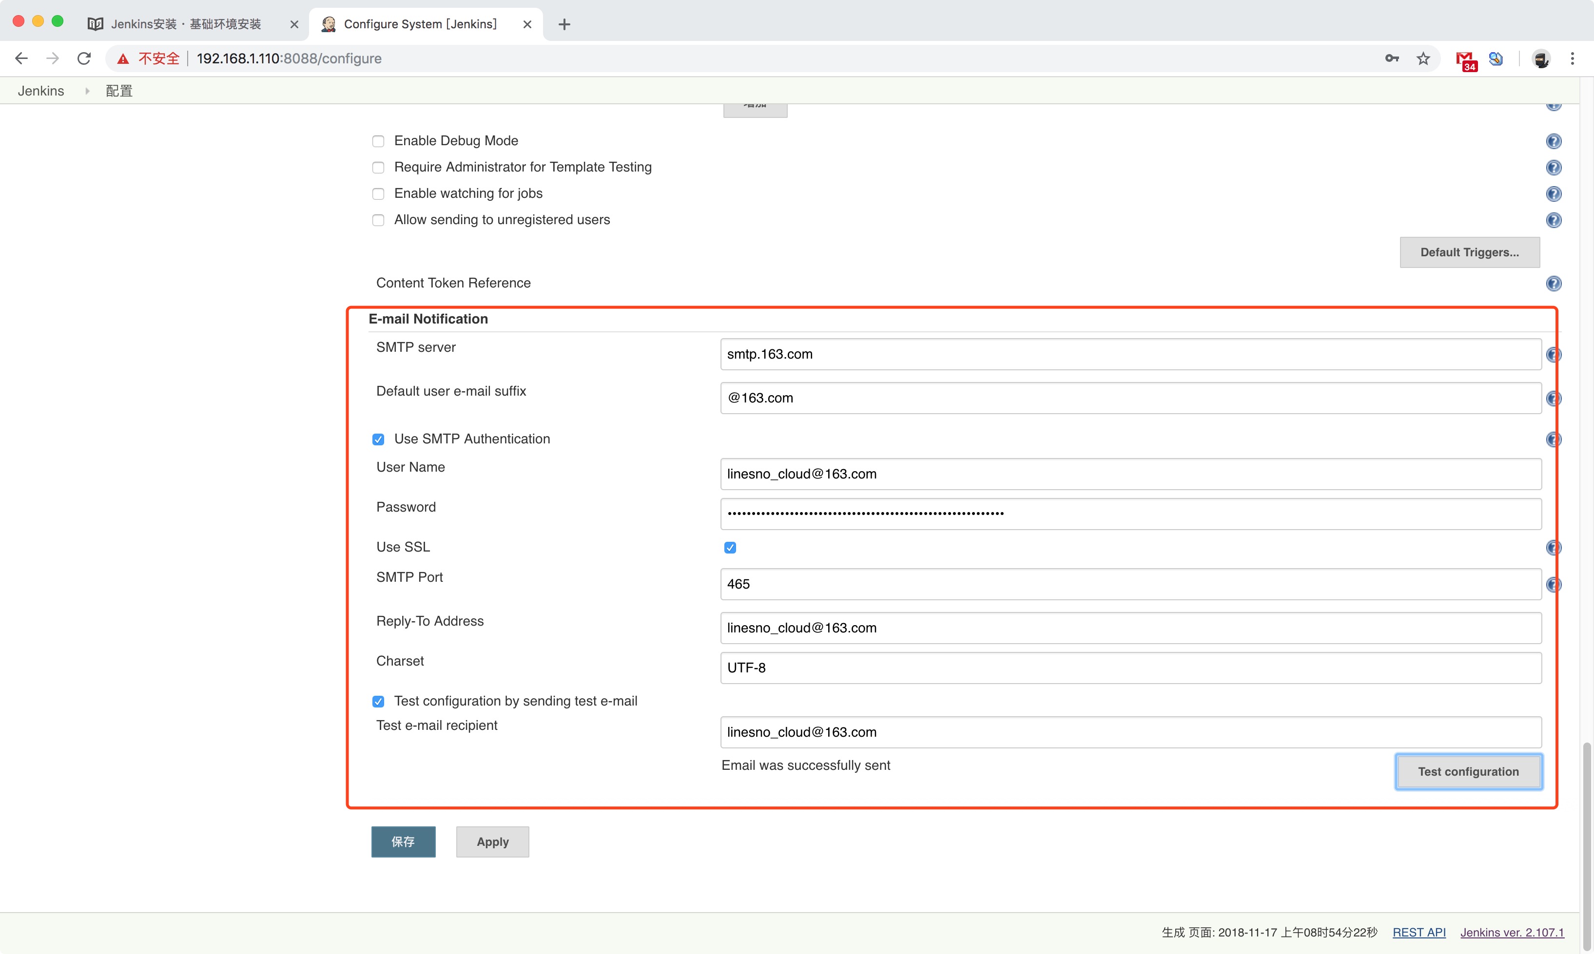Switch to Jenkins安装 tab
The width and height of the screenshot is (1594, 954).
(x=187, y=24)
